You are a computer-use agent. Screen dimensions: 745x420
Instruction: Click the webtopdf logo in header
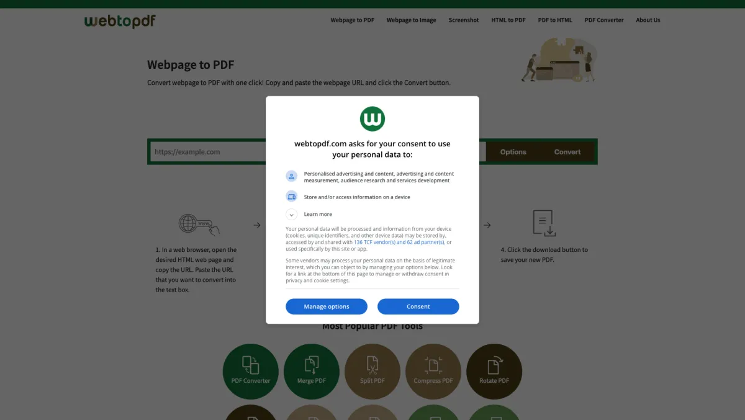(120, 21)
